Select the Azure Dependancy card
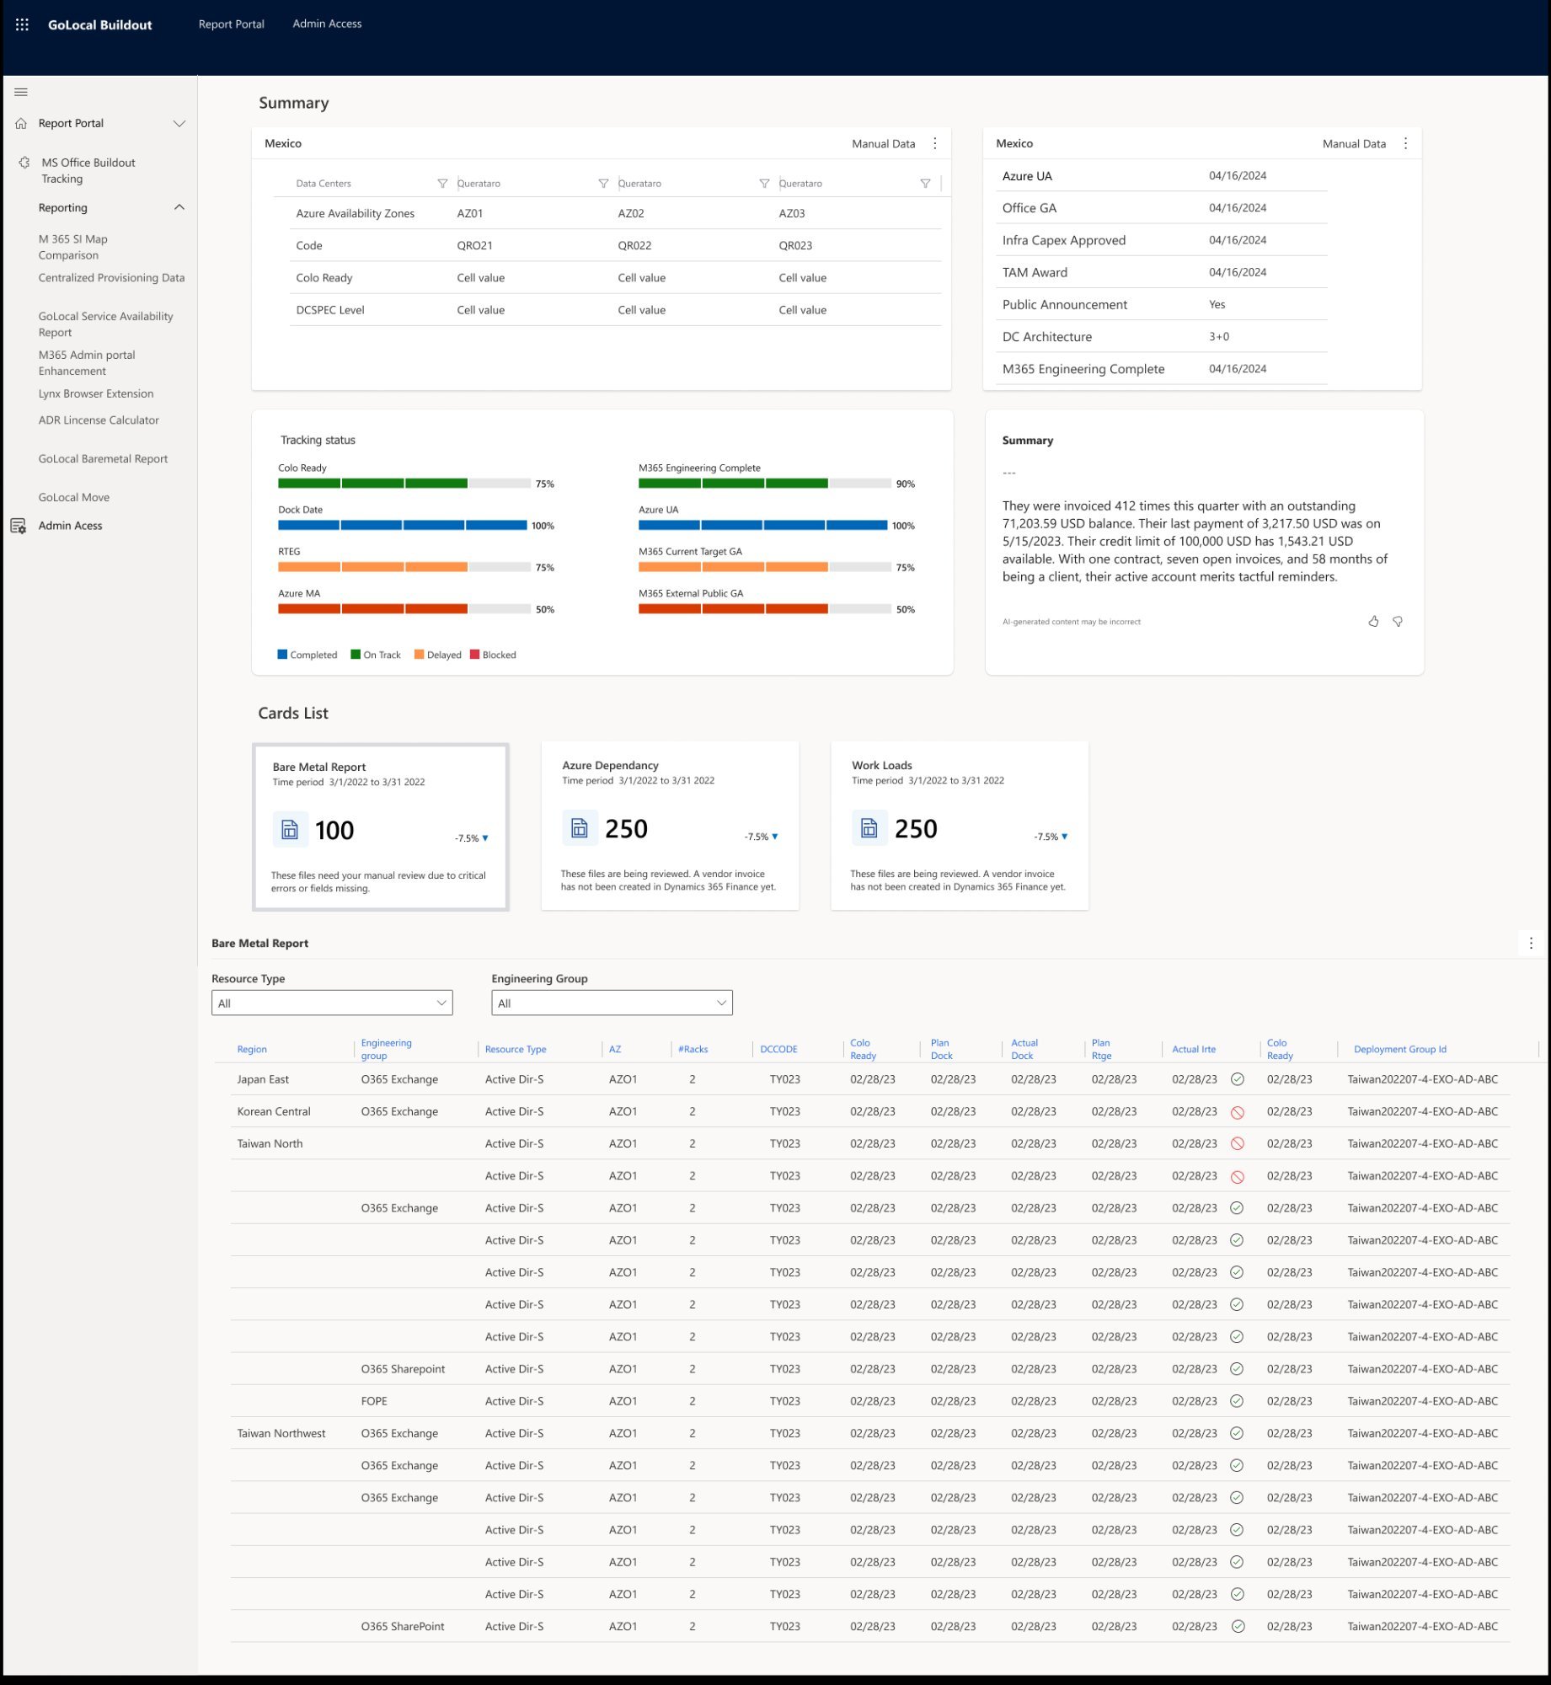 click(670, 826)
